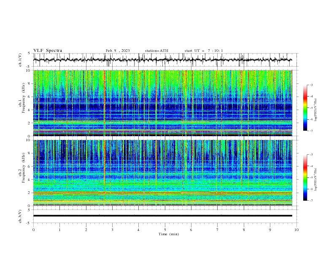This screenshot has height=258, width=334.
Task: Click the "VLF Spectra" title text
Action: (x=48, y=51)
